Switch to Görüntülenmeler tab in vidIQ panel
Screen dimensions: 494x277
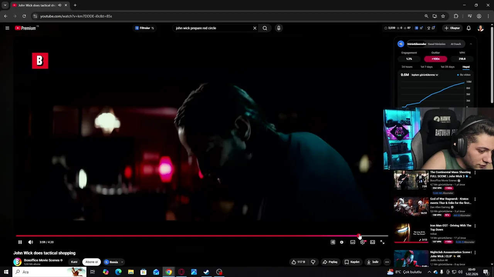(416, 44)
